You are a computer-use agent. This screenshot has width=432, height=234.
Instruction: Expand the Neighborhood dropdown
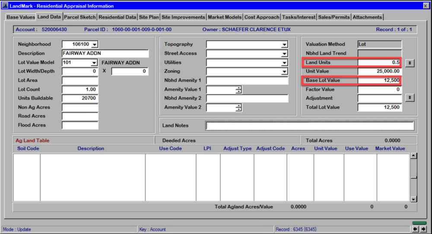(95, 44)
